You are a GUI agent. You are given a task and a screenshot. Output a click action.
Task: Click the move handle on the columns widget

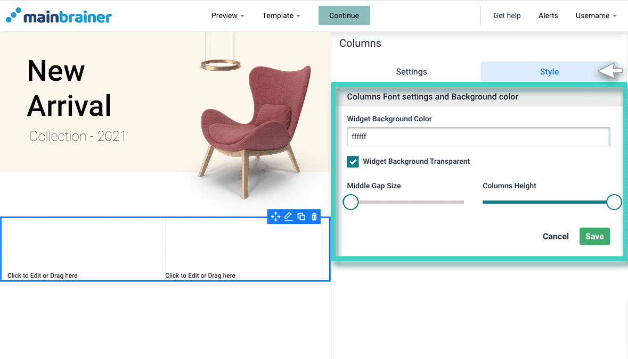[275, 216]
